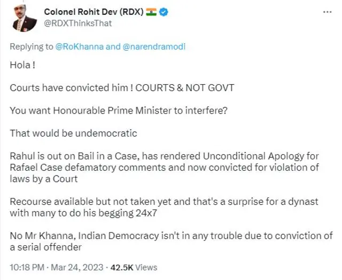Click the India flag emoji
Viewport: 342px width, 280px height.
tap(152, 12)
